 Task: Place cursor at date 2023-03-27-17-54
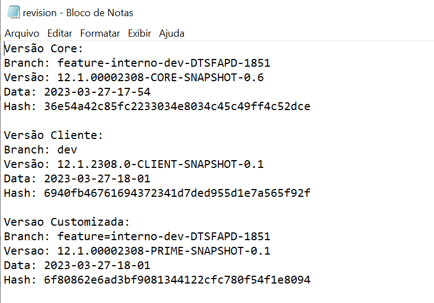(97, 92)
